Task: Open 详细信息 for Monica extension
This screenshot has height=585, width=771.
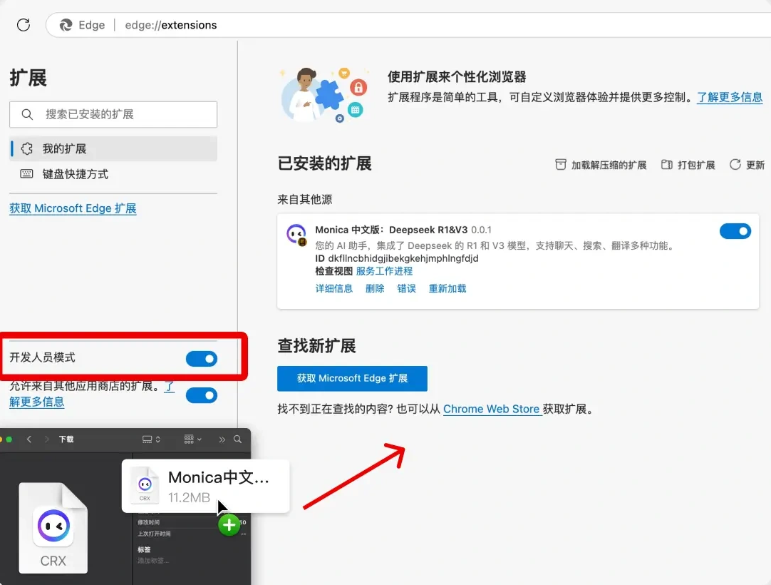Action: click(x=334, y=288)
